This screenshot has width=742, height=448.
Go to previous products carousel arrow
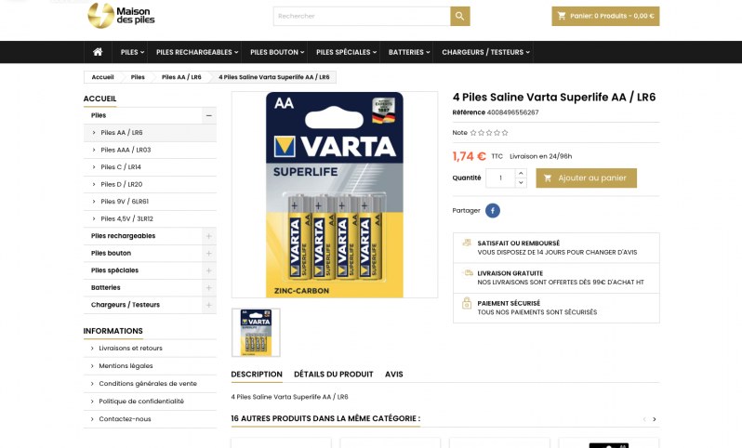(644, 419)
